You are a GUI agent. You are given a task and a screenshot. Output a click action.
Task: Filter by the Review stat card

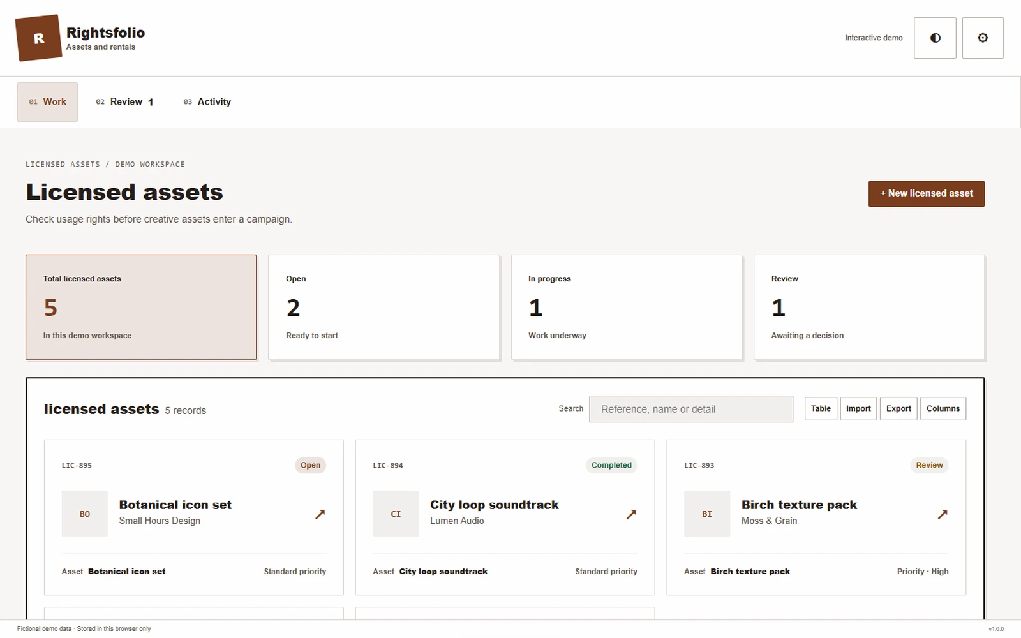click(x=869, y=308)
